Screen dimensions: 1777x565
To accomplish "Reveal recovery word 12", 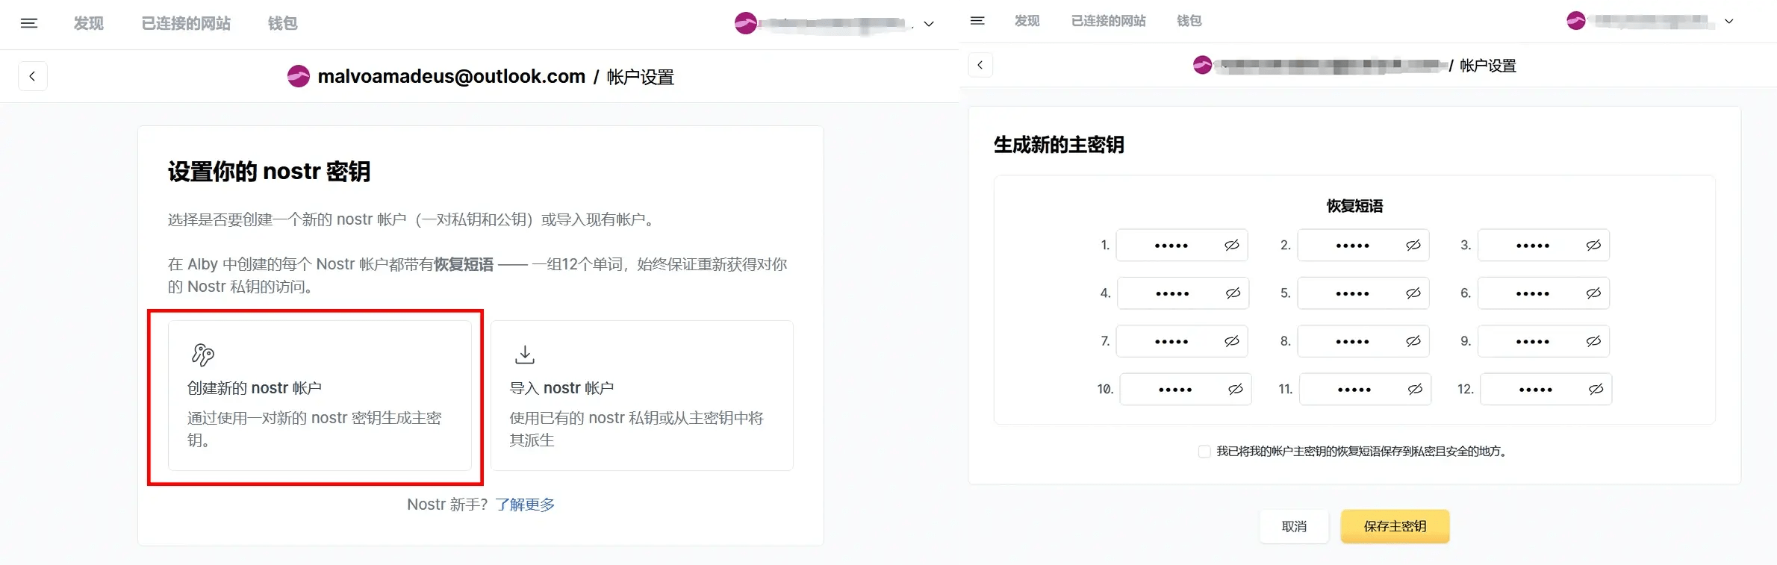I will pyautogui.click(x=1596, y=390).
